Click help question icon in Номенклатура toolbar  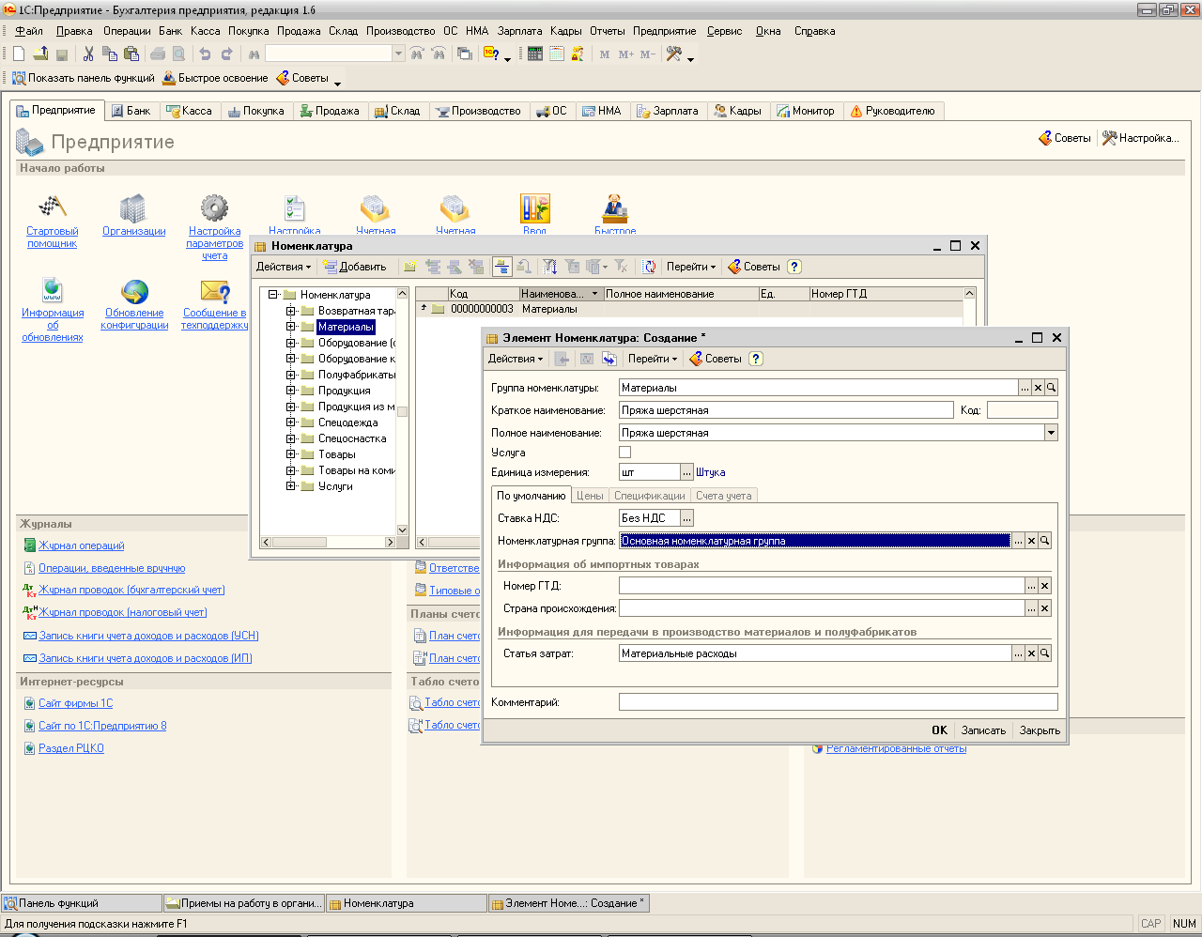(x=794, y=267)
